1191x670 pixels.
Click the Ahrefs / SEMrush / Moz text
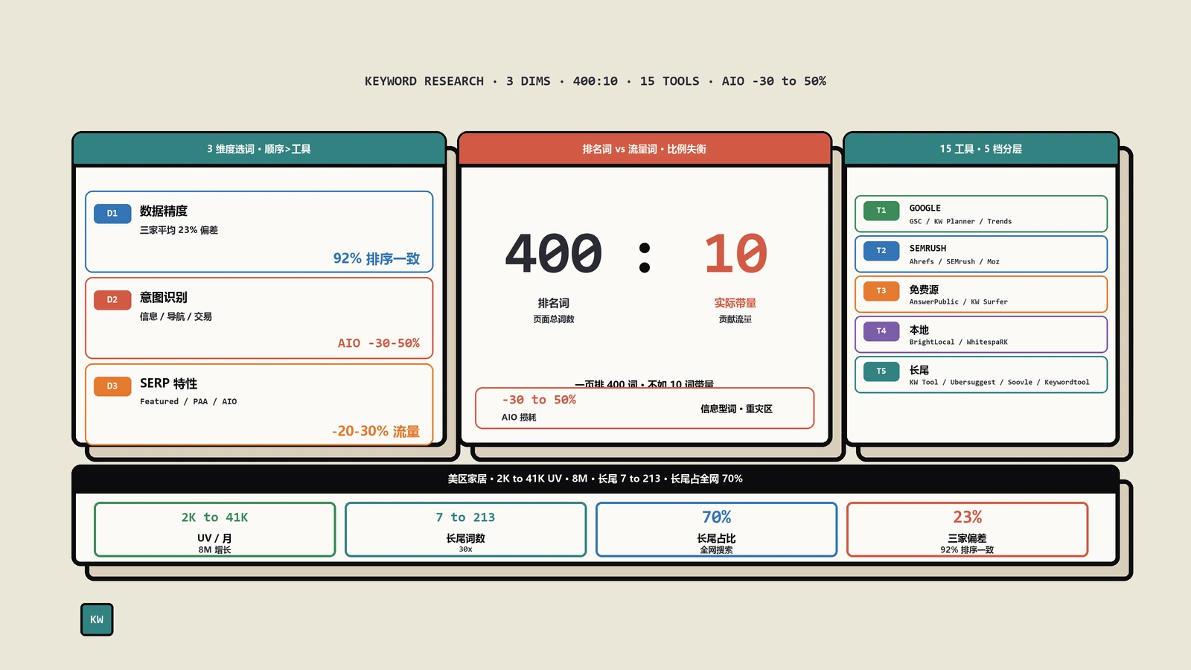tap(954, 262)
